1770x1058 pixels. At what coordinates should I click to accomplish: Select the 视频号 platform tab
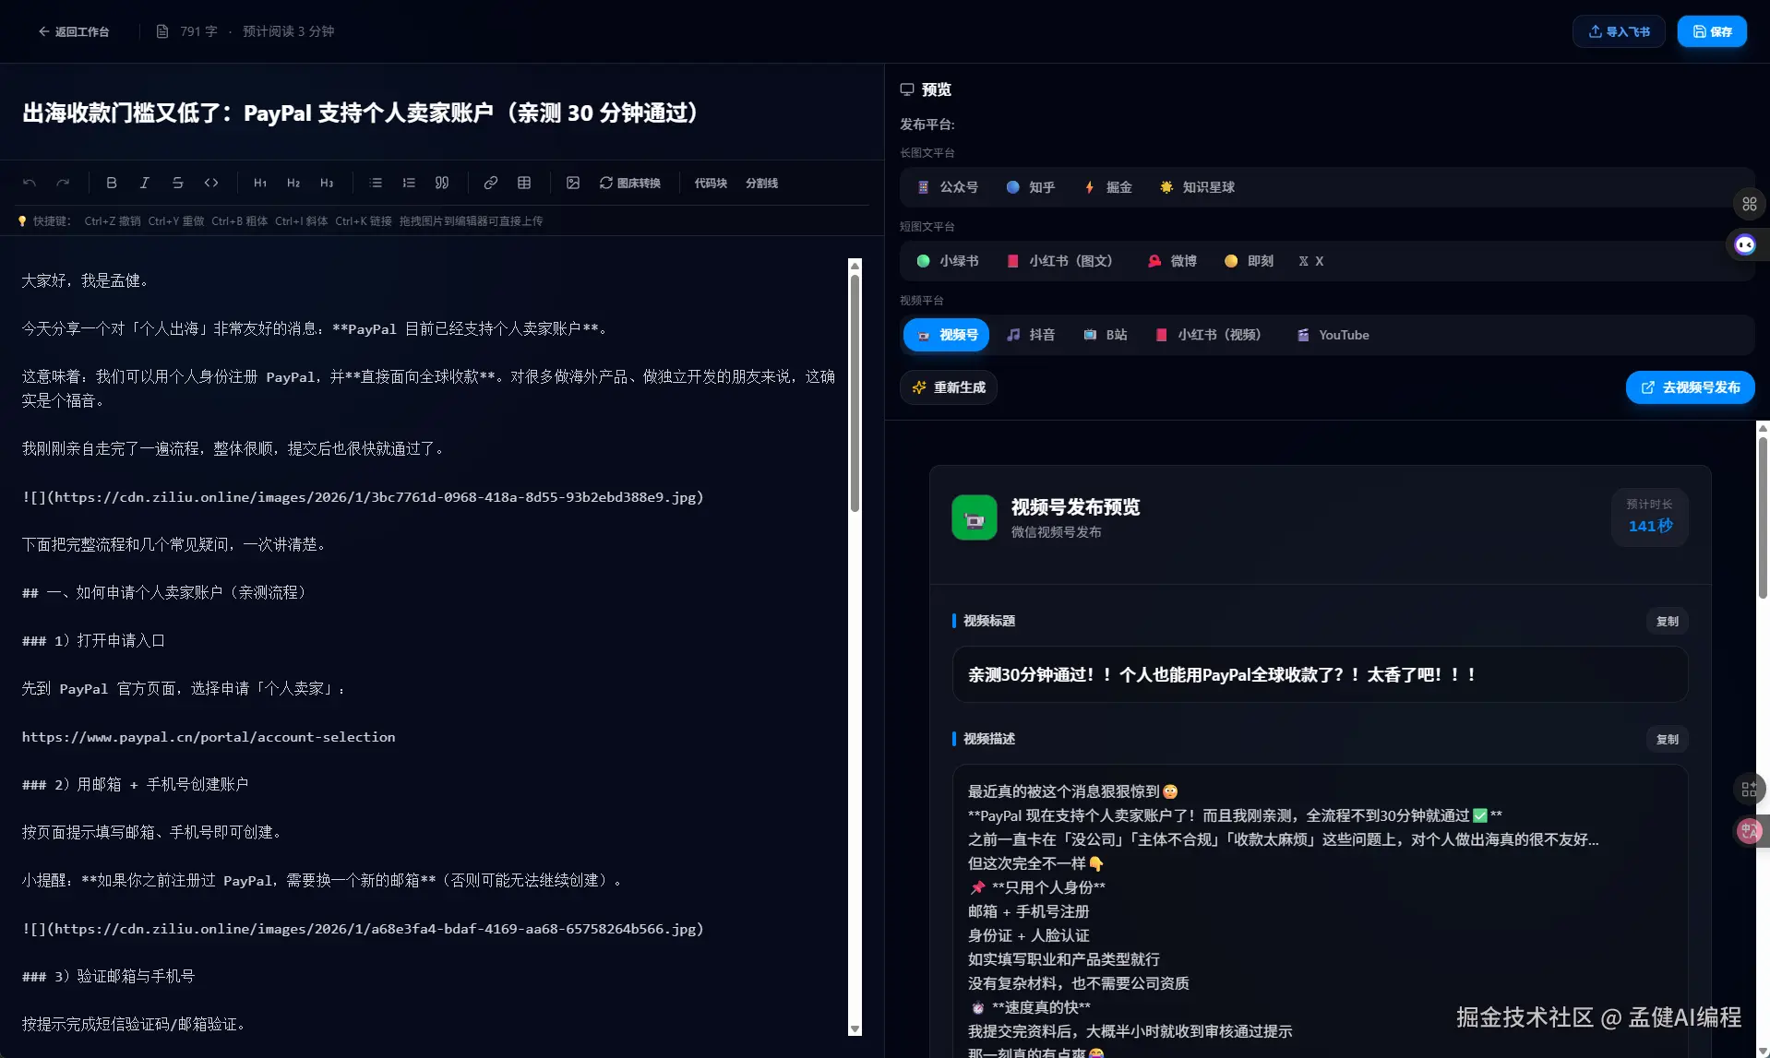[x=947, y=335]
